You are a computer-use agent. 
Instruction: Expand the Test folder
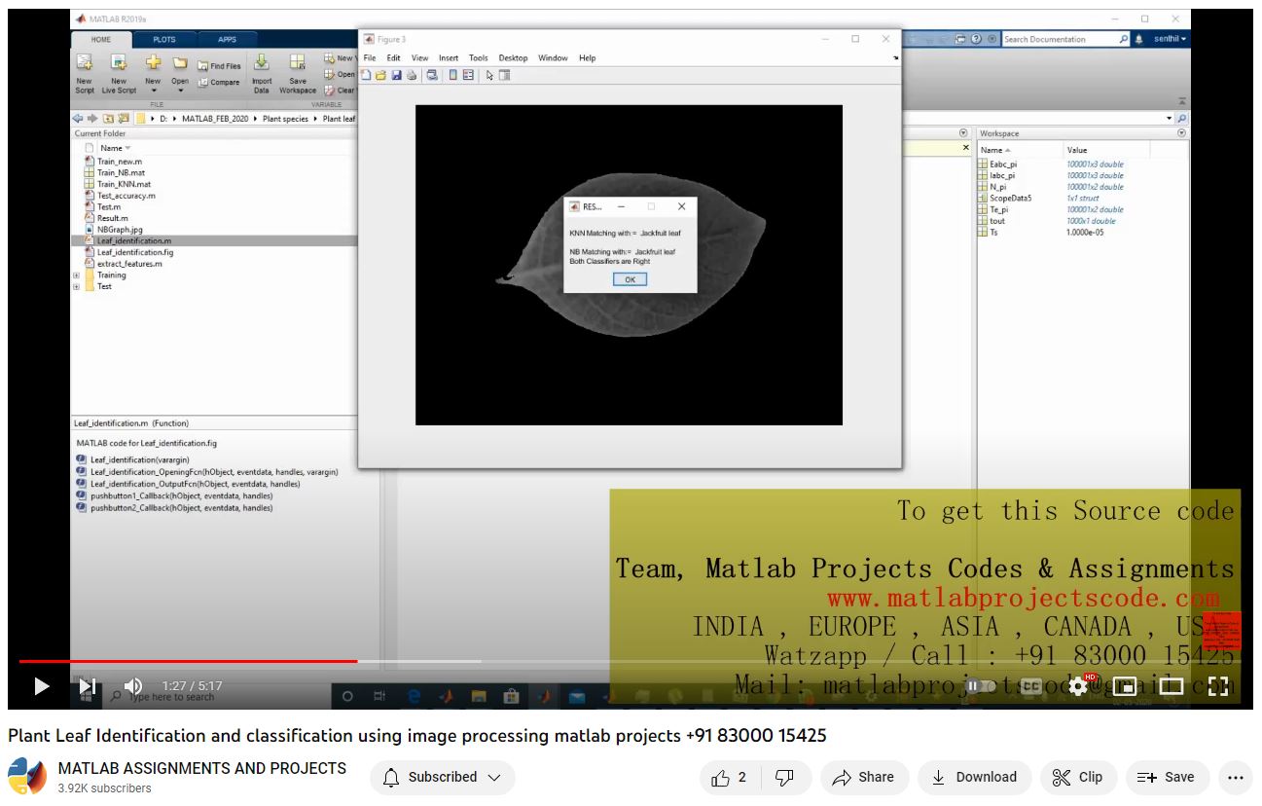tap(76, 287)
